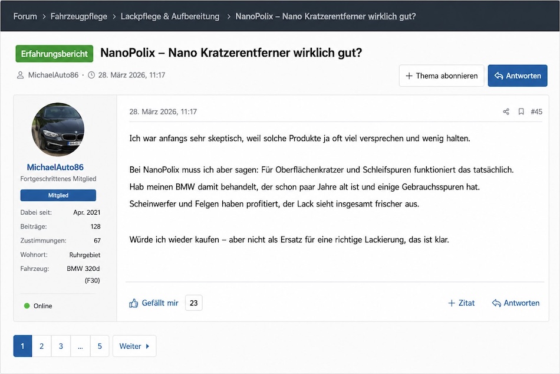Open Lackpflege & Aufbereitung breadcrumb
Image resolution: width=560 pixels, height=374 pixels.
point(170,17)
